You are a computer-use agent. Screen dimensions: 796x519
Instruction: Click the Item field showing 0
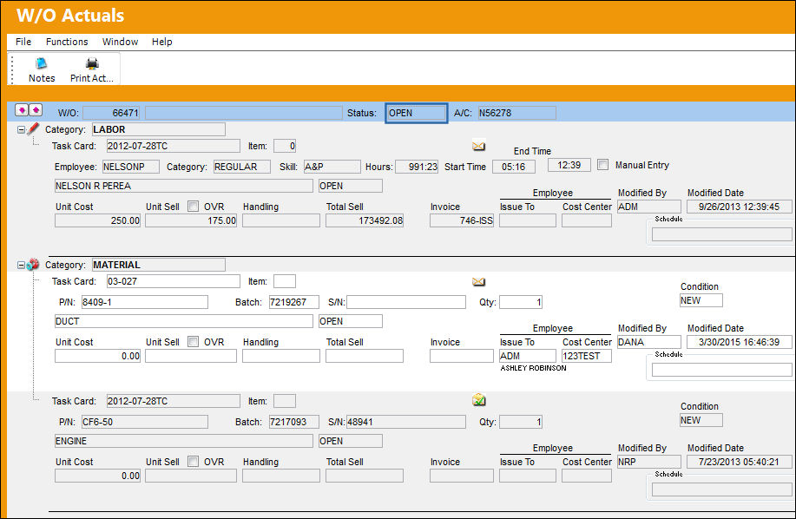coord(285,146)
